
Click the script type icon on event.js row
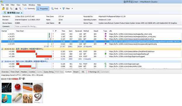click(106, 39)
